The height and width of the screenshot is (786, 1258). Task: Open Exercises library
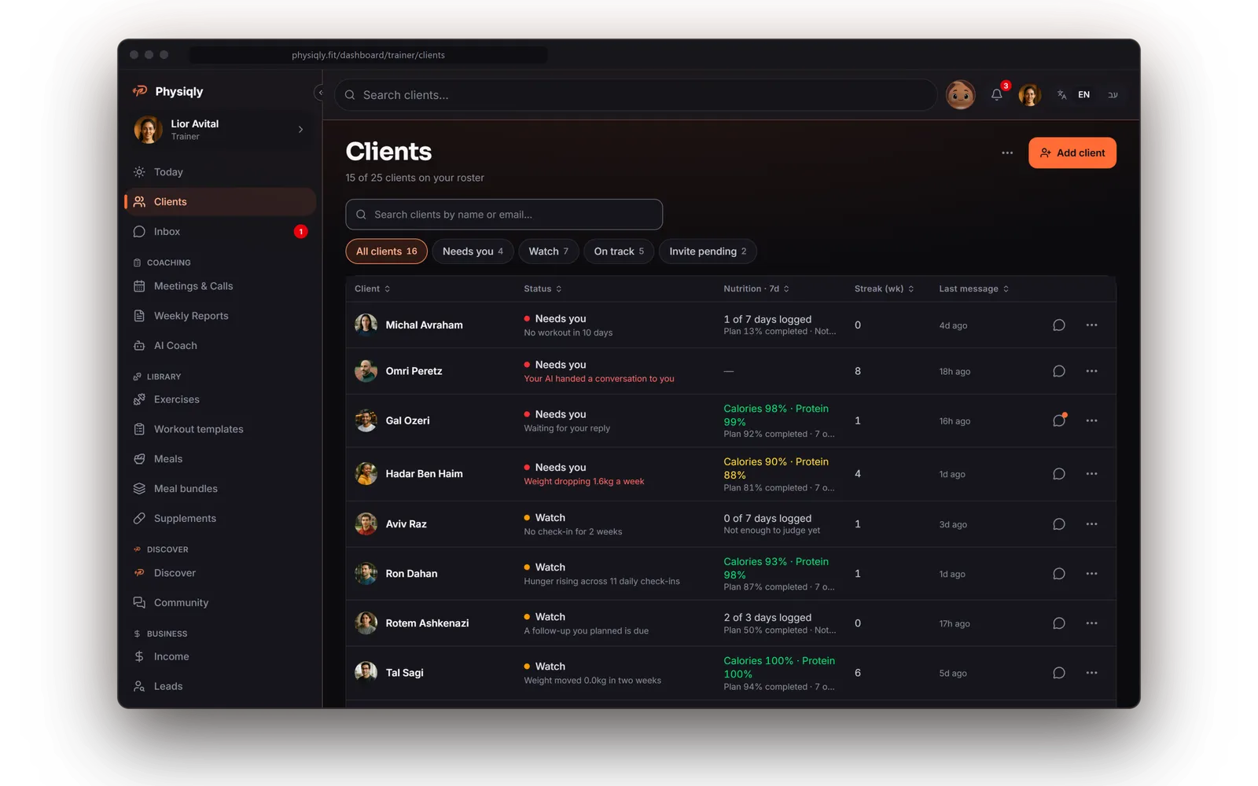220,399
